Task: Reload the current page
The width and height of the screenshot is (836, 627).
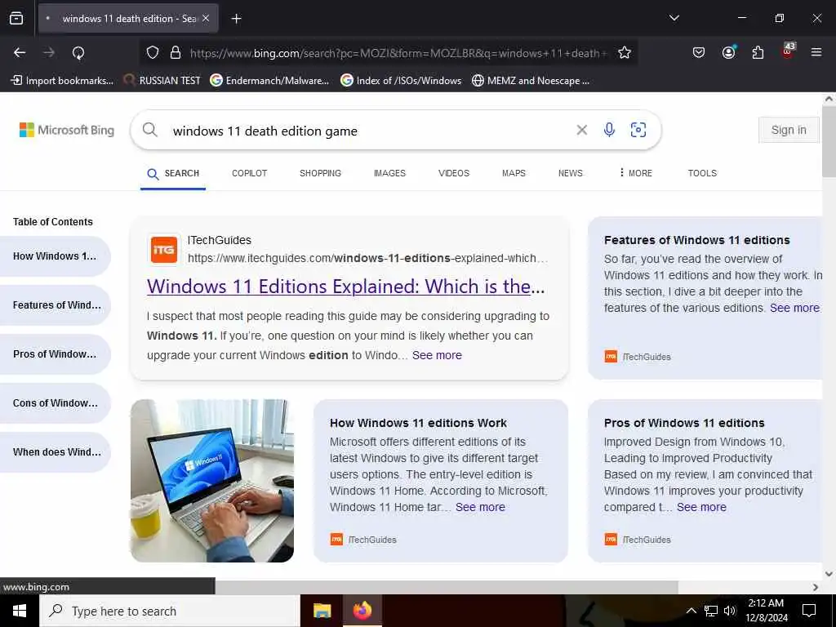Action: coord(78,52)
